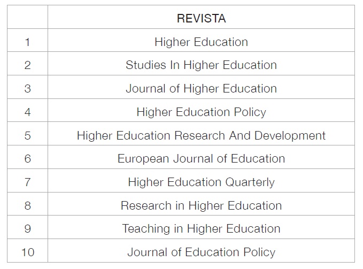The width and height of the screenshot is (363, 269).
Task: Click the REVISTA column header
Action: point(201,18)
